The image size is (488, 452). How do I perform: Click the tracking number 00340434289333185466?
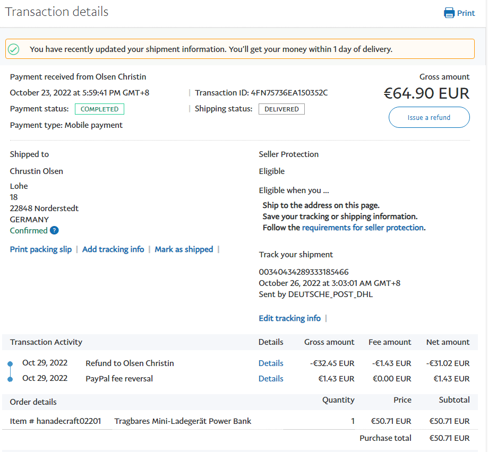coord(304,272)
